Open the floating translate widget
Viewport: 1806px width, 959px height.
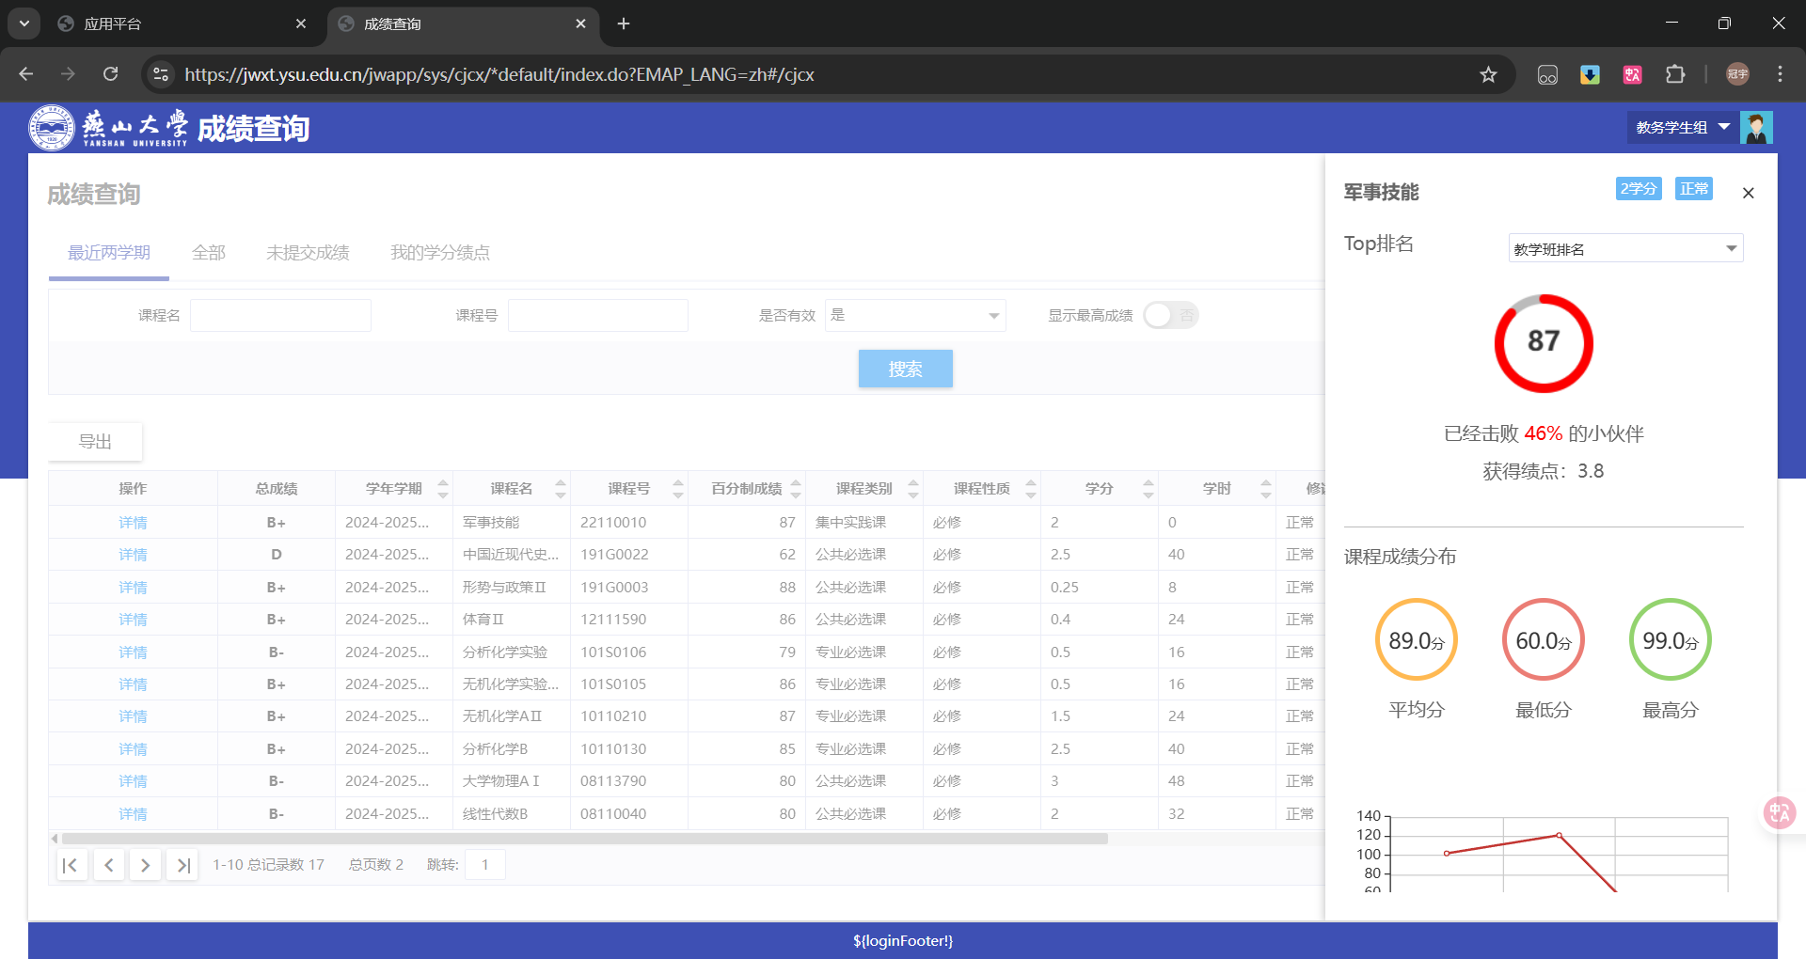click(x=1778, y=812)
